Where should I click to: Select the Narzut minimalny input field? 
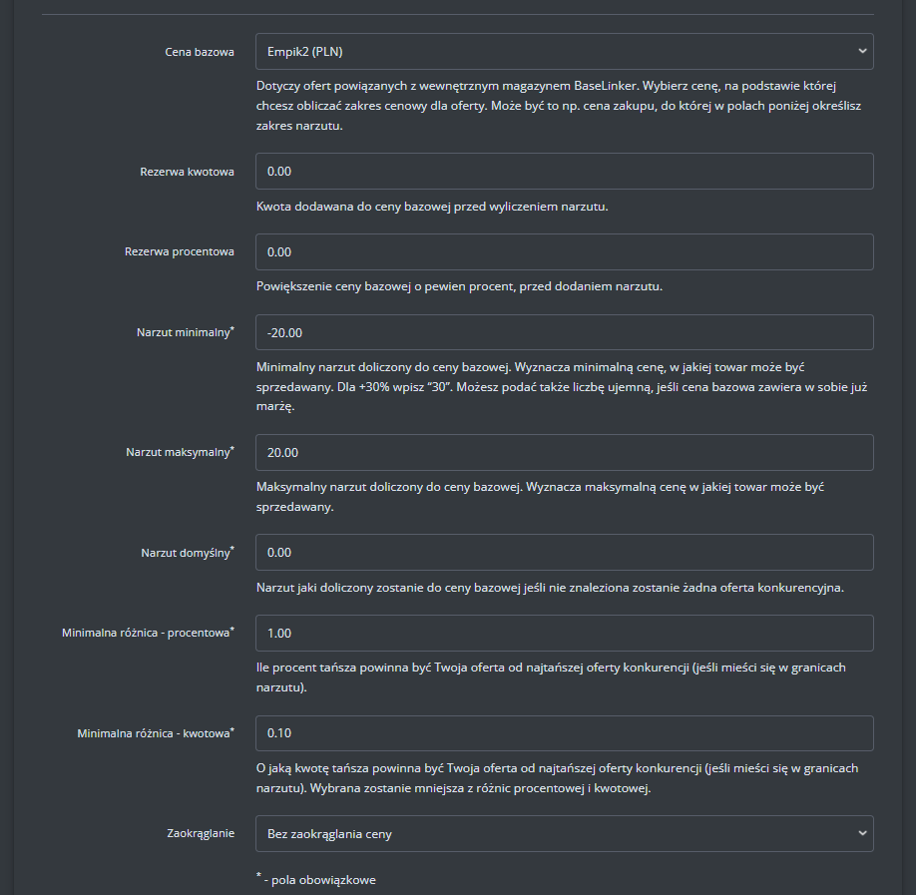564,333
